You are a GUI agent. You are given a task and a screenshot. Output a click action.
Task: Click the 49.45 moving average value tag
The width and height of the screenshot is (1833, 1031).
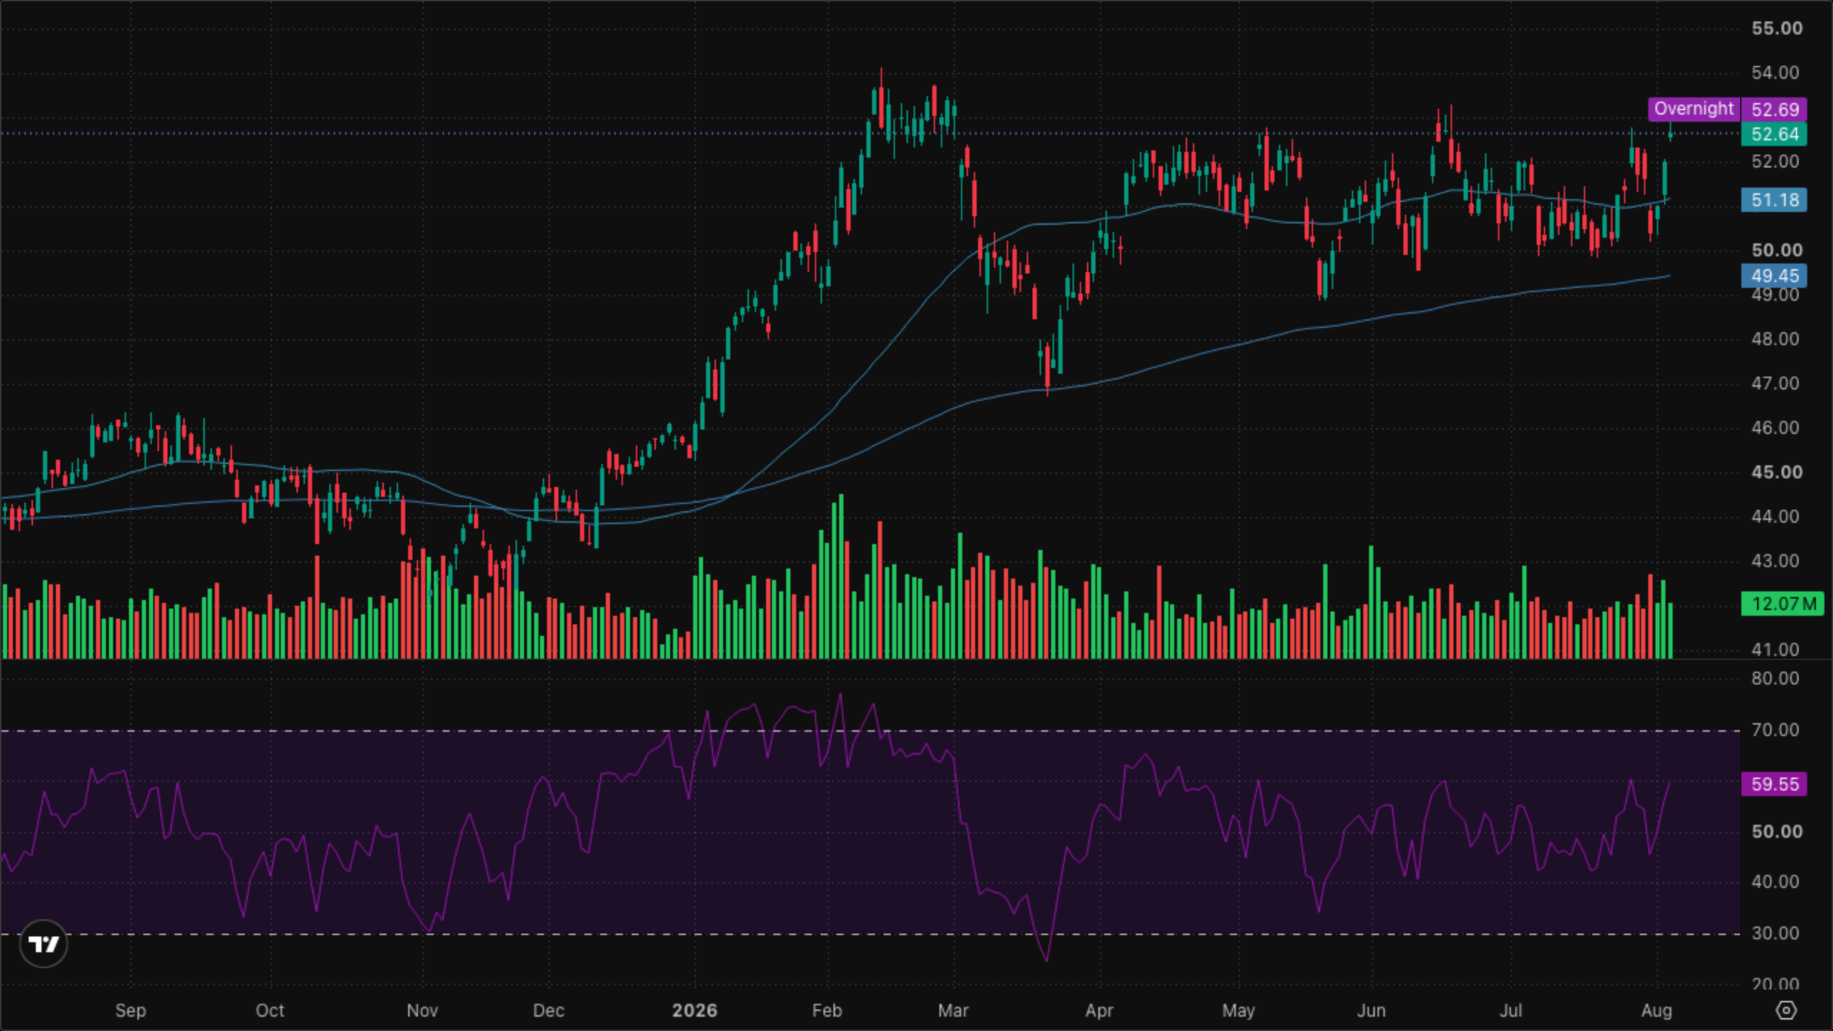[1775, 276]
